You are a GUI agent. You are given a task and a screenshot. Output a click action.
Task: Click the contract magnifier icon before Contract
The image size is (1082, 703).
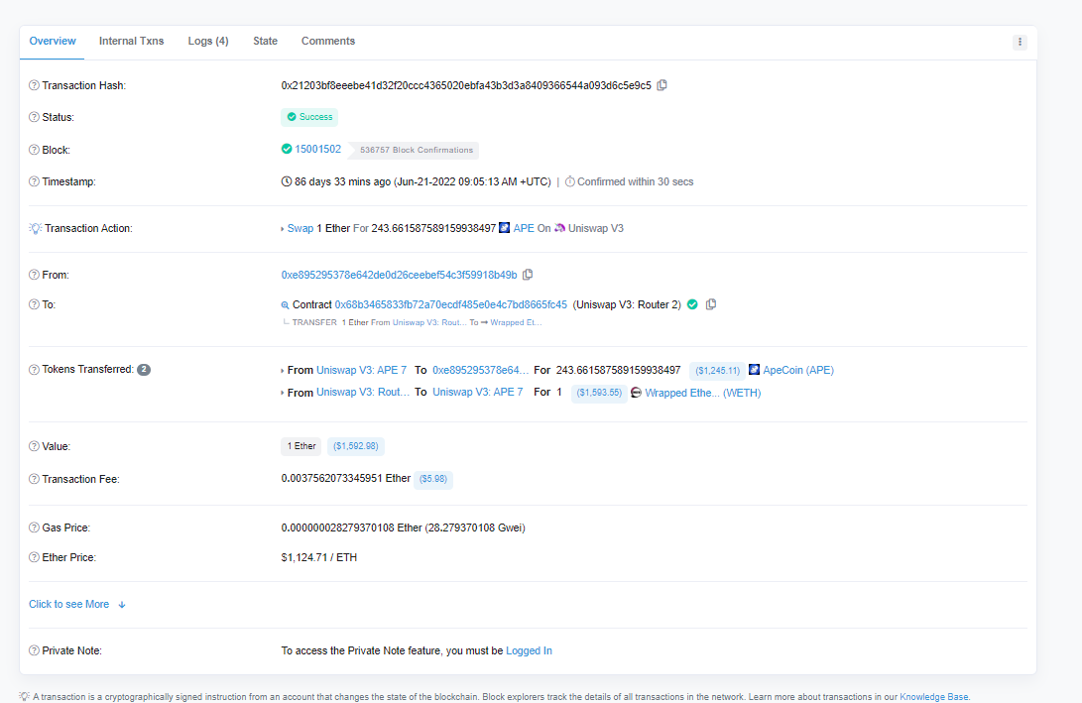click(x=285, y=305)
